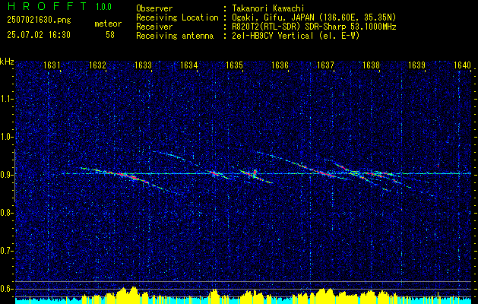Select observer name Takanori Kawachi

click(268, 9)
